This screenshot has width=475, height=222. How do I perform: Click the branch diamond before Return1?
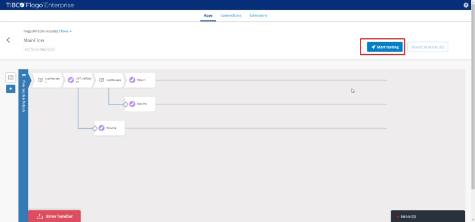(x=94, y=128)
